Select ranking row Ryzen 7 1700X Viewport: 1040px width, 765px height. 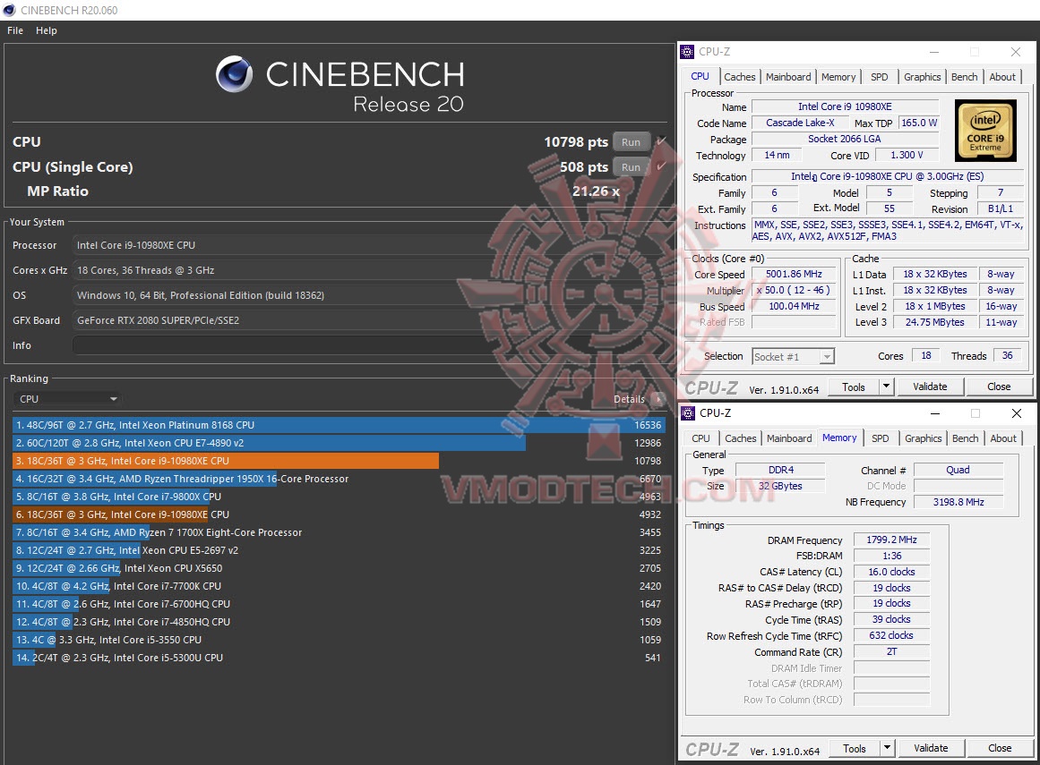coord(339,532)
